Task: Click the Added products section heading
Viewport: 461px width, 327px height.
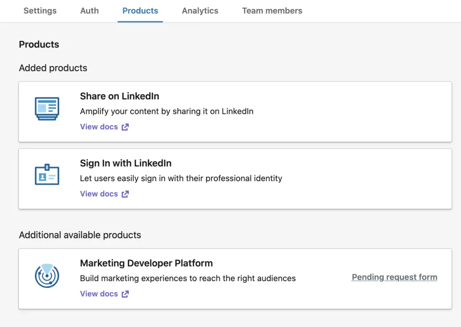Action: click(x=53, y=68)
